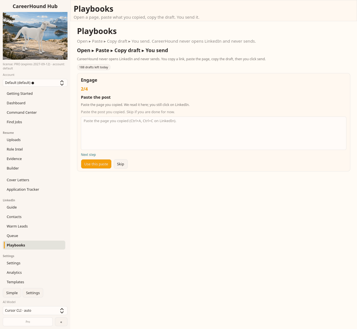Viewport: 357px width, 329px height.
Task: Open Warm Leads
Action: coord(34,226)
